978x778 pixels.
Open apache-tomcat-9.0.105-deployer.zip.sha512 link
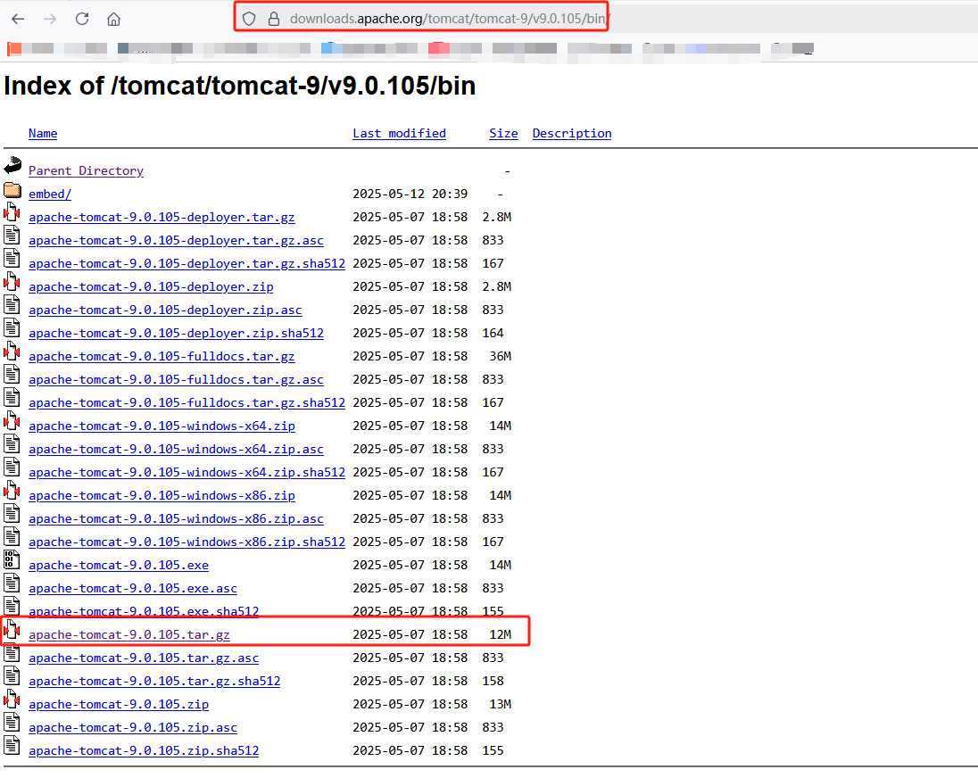click(176, 333)
